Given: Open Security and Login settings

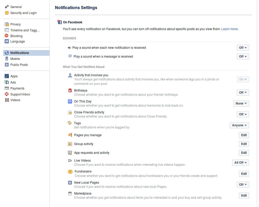Looking at the screenshot, I should tap(23, 13).
